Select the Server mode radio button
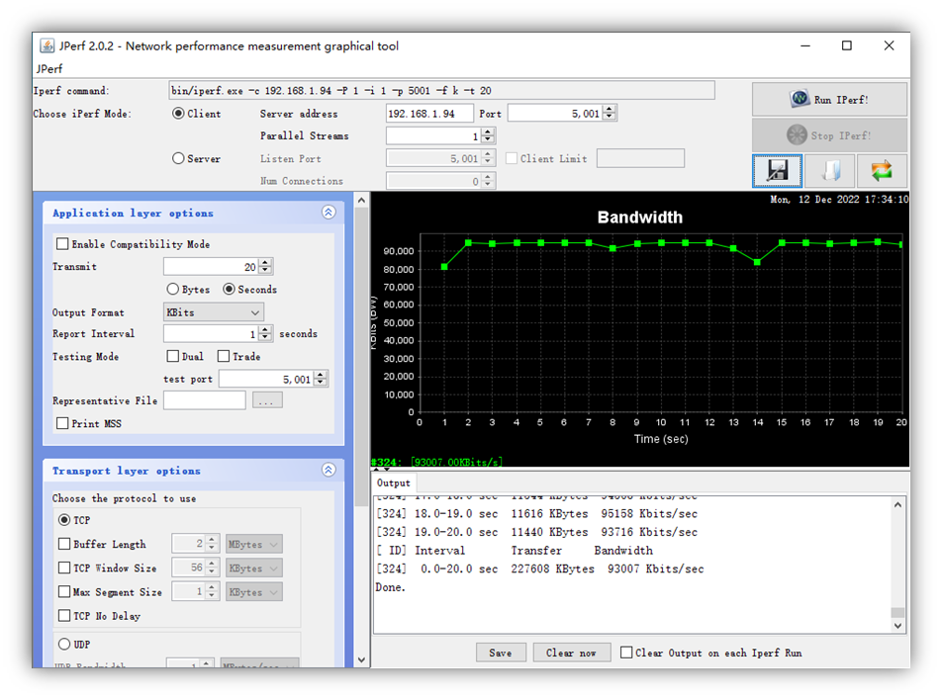The image size is (942, 700). click(x=178, y=158)
